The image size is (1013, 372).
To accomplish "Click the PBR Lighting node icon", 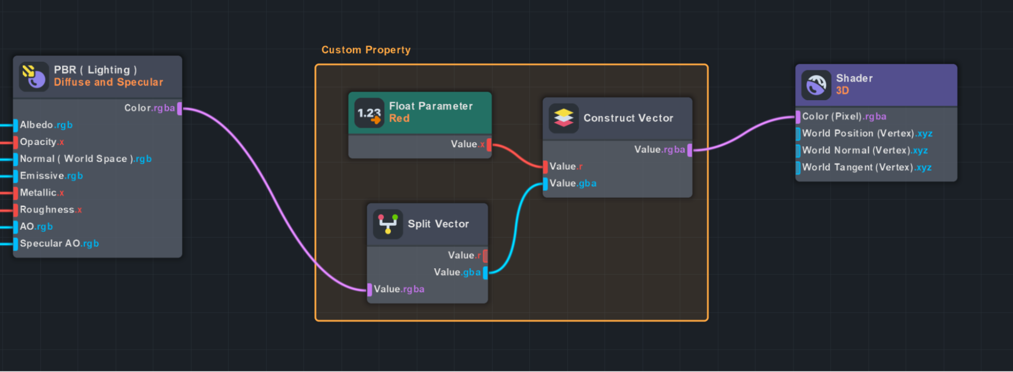I will click(x=34, y=76).
